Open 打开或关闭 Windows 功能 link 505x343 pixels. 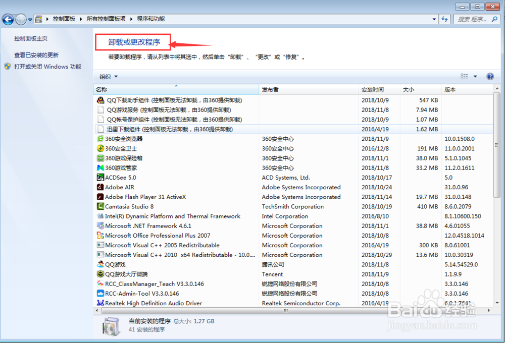click(47, 67)
